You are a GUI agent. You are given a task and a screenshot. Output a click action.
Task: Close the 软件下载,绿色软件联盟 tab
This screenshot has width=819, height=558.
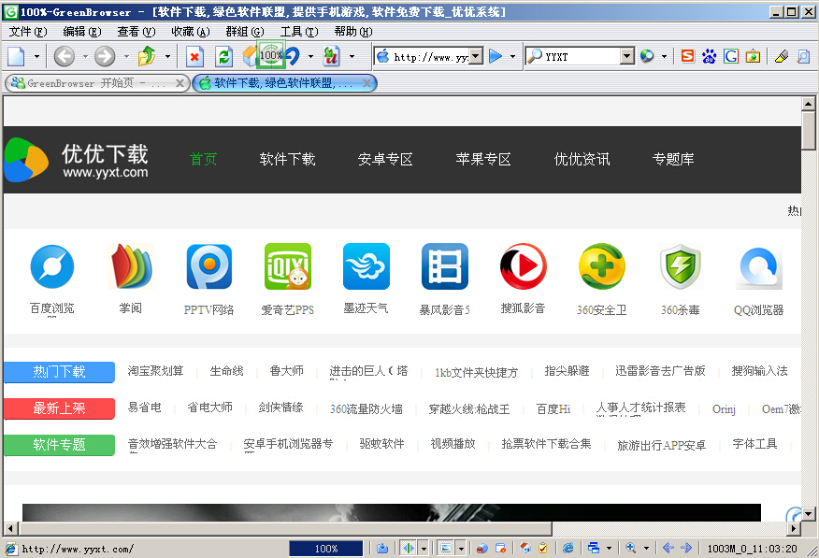(x=366, y=82)
